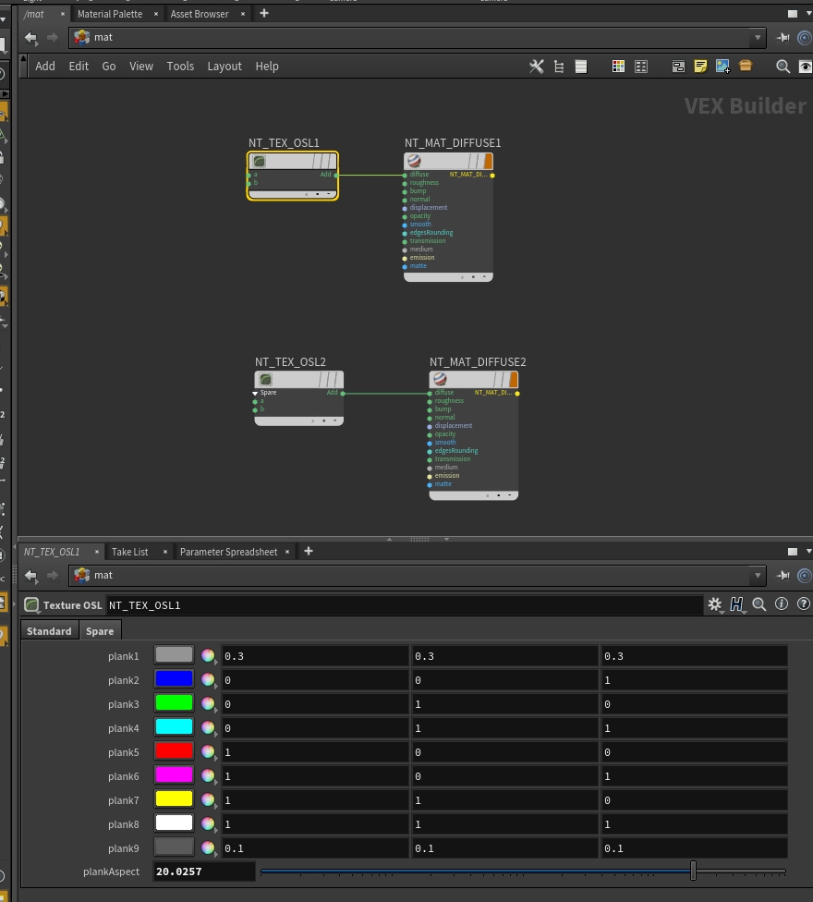Toggle the pin on network editor pane
The width and height of the screenshot is (813, 902).
(x=783, y=38)
